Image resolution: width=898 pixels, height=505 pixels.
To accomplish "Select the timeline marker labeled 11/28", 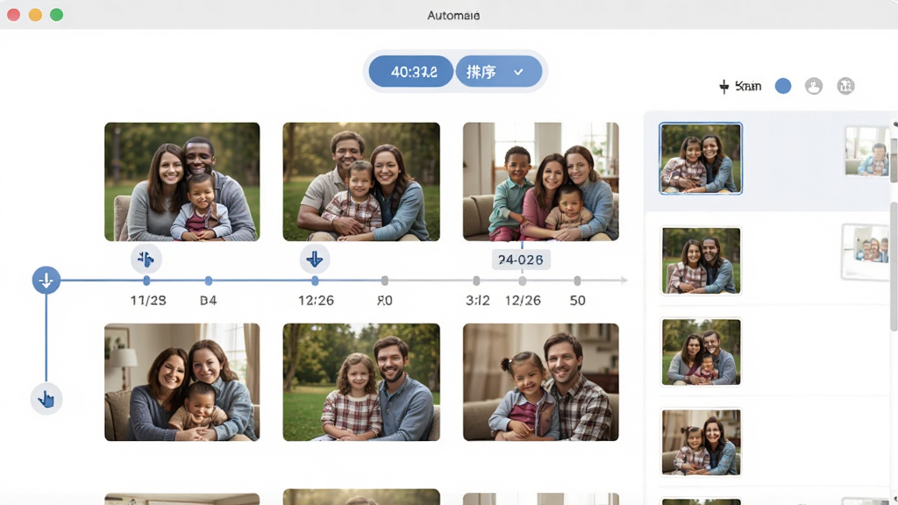I will point(146,281).
